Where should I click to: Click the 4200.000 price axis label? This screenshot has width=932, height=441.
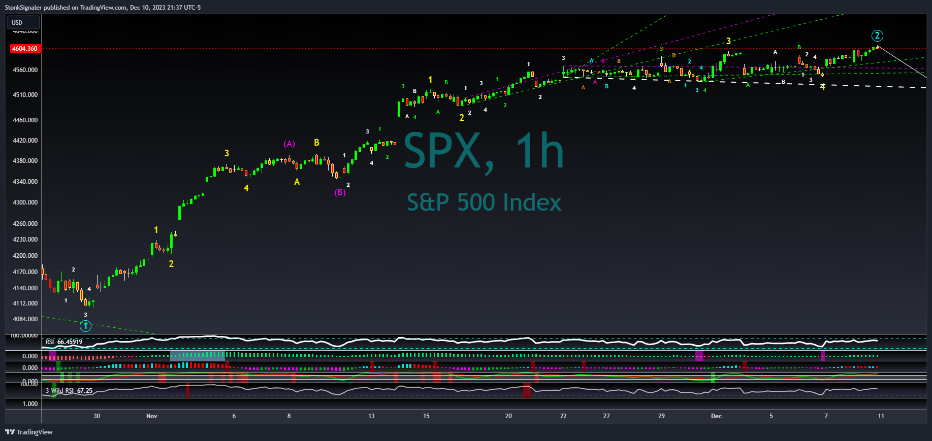[x=25, y=256]
